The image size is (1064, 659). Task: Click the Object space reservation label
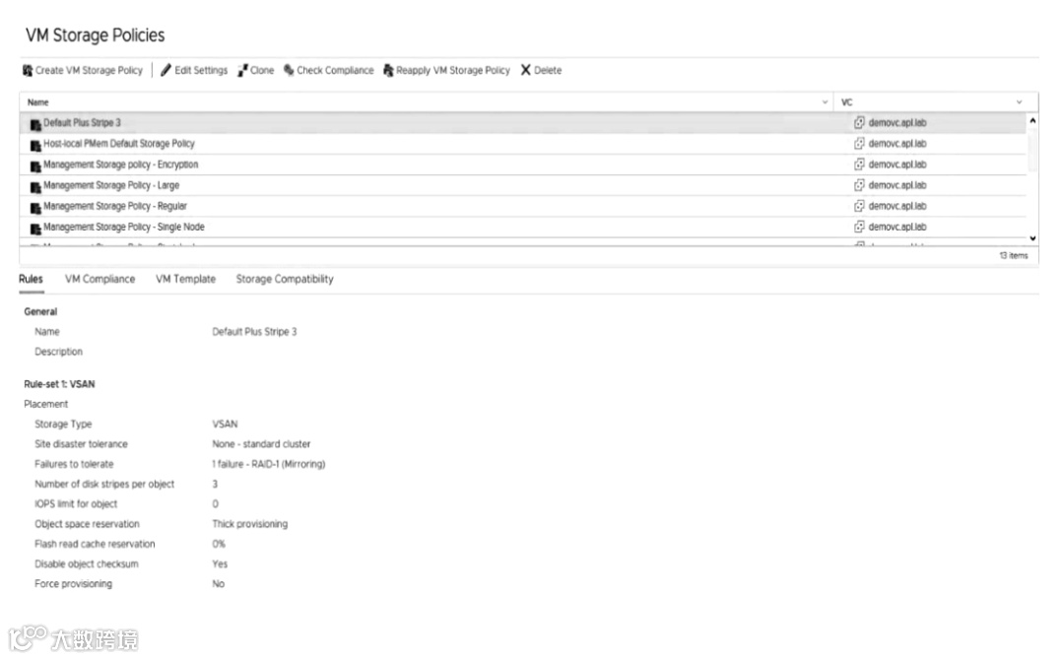pyautogui.click(x=87, y=524)
